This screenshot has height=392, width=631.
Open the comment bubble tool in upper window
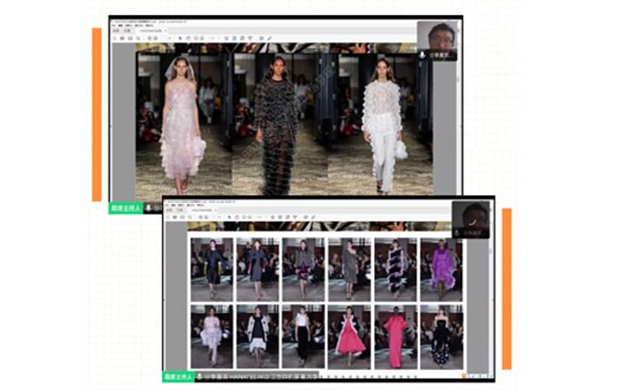pos(261,38)
